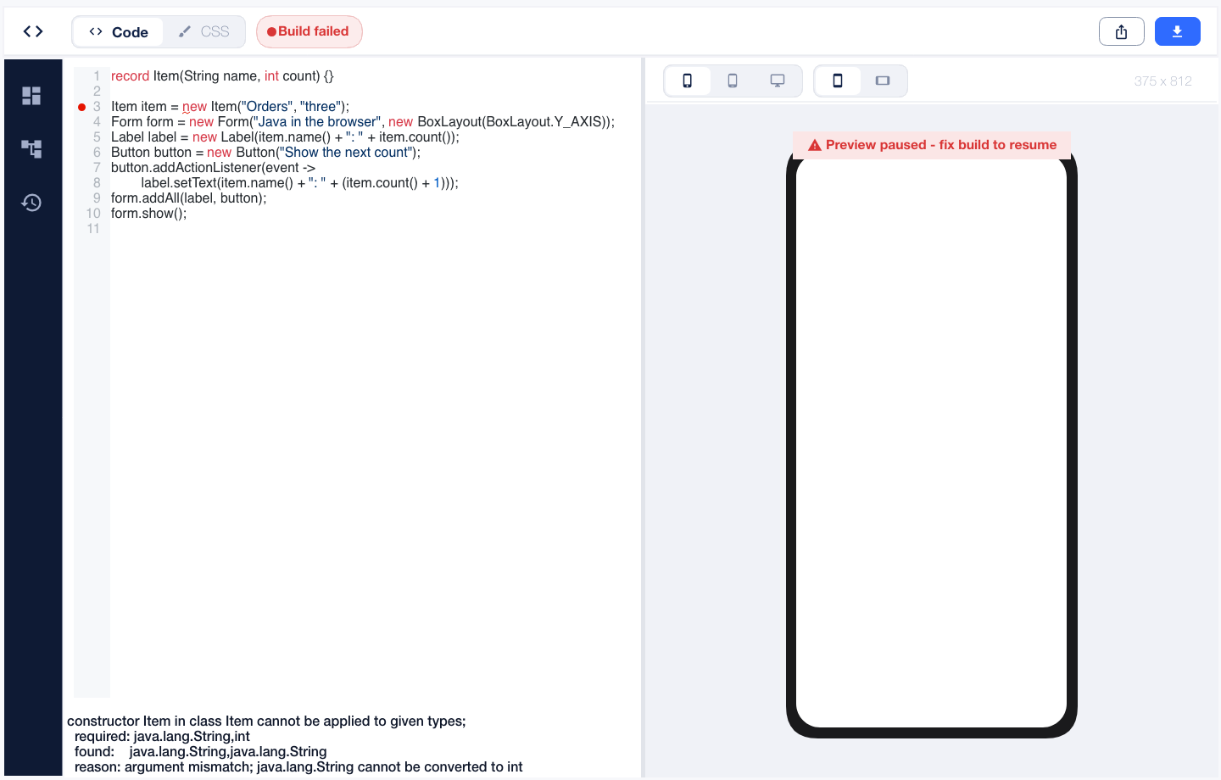1221x780 pixels.
Task: Choose portrait orientation
Action: (838, 81)
